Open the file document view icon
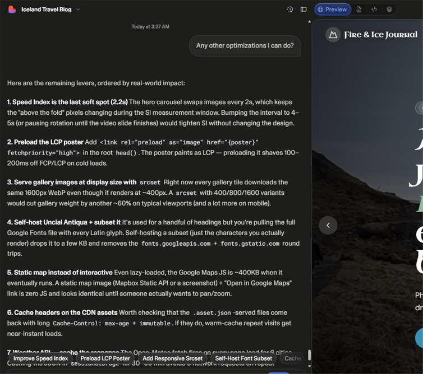This screenshot has width=423, height=374. pos(359,10)
